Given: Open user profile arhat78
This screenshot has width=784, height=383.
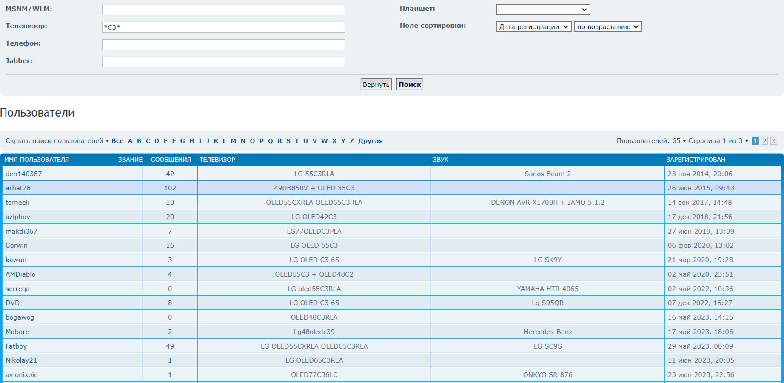Looking at the screenshot, I should click(x=18, y=188).
